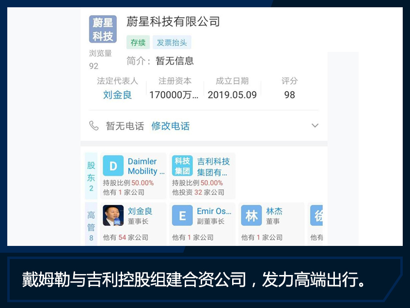Screen dimensions: 410x308
Task: Click the 浏览量 label
Action: 100,53
